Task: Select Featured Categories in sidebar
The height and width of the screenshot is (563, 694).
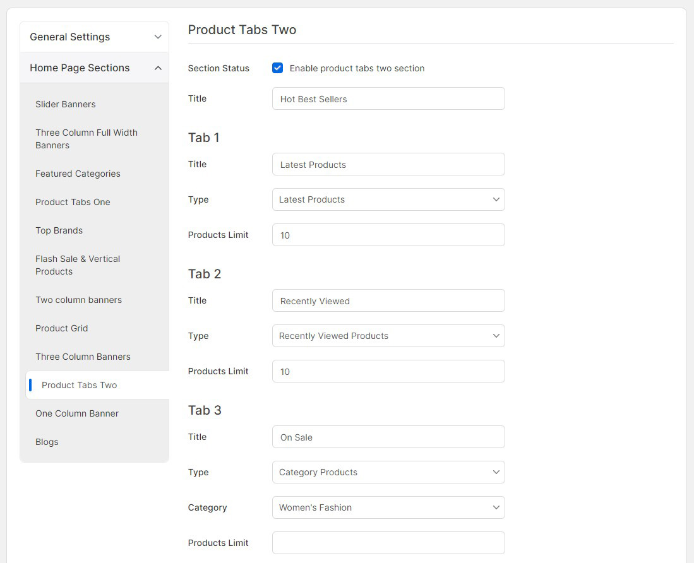Action: 78,174
